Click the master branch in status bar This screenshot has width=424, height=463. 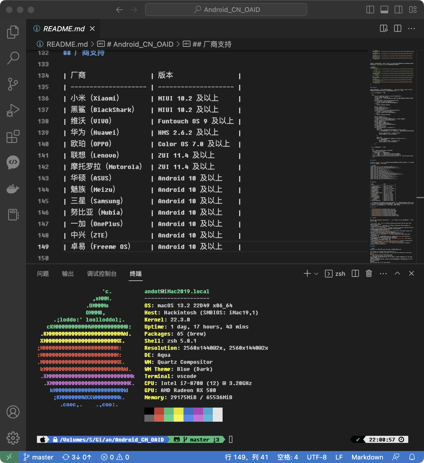pyautogui.click(x=39, y=457)
